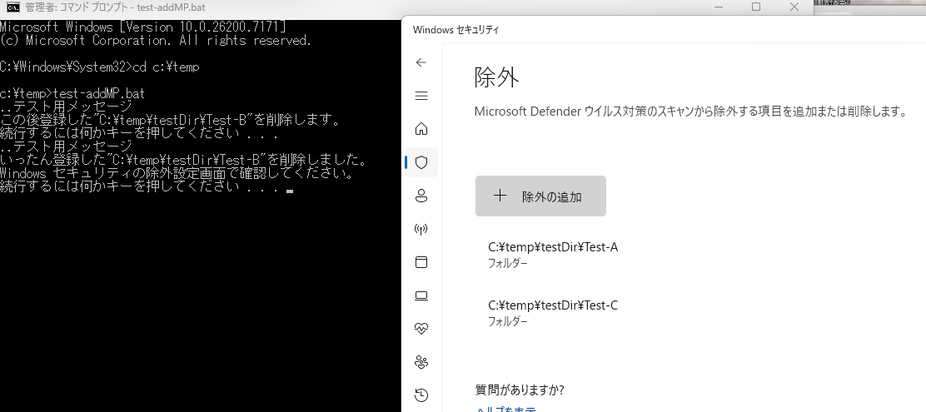Open Account protection person icon

click(x=421, y=196)
